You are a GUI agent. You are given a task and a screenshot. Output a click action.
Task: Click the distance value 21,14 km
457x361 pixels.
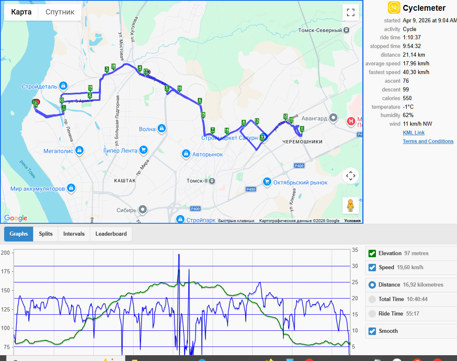(x=414, y=55)
